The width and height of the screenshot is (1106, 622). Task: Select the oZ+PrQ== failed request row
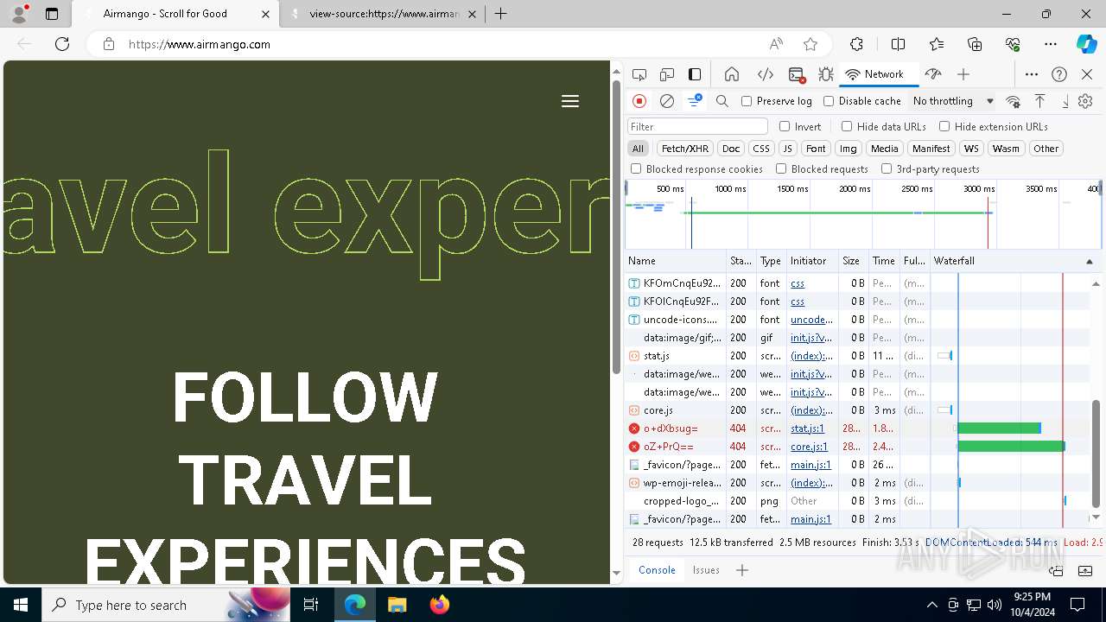click(x=856, y=447)
